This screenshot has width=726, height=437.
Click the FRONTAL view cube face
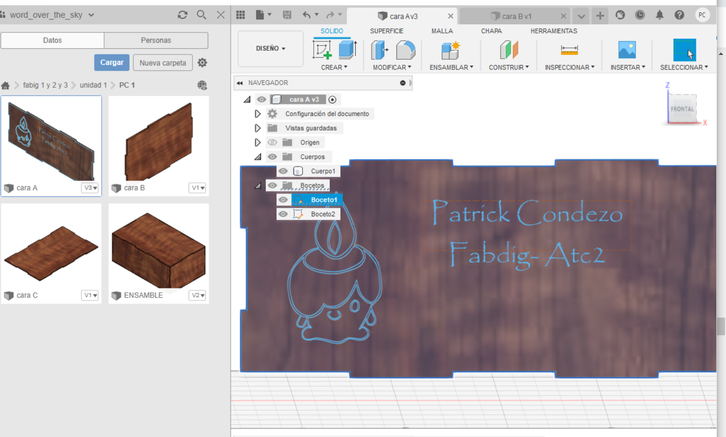682,109
